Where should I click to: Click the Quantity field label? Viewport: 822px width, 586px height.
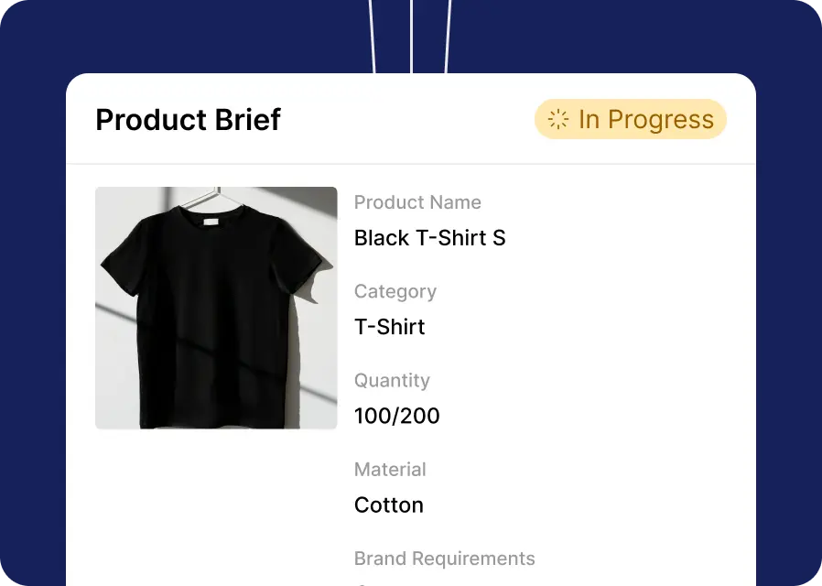[x=392, y=381]
